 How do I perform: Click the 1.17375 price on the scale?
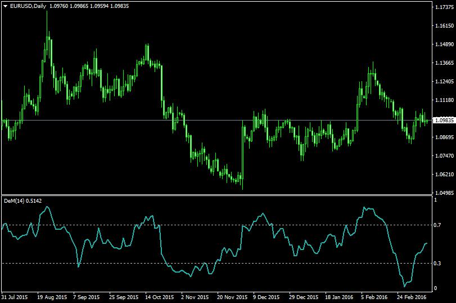coord(444,7)
